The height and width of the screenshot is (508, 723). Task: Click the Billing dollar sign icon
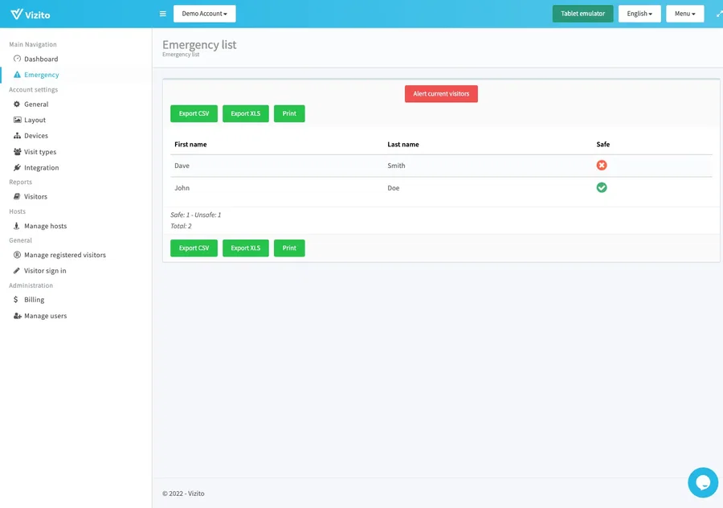click(x=17, y=300)
